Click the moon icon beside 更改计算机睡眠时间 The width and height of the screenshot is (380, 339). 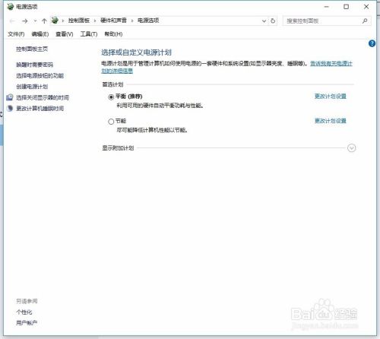pos(10,108)
